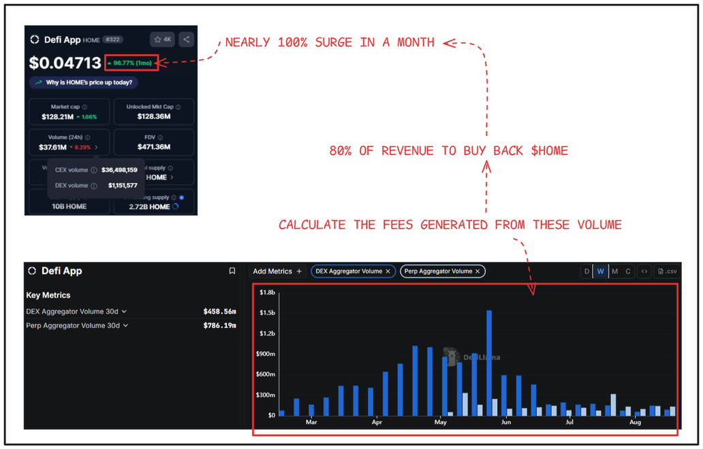Click the verified badge near circulating supply
Viewport: 703px width, 449px height.
tap(182, 197)
